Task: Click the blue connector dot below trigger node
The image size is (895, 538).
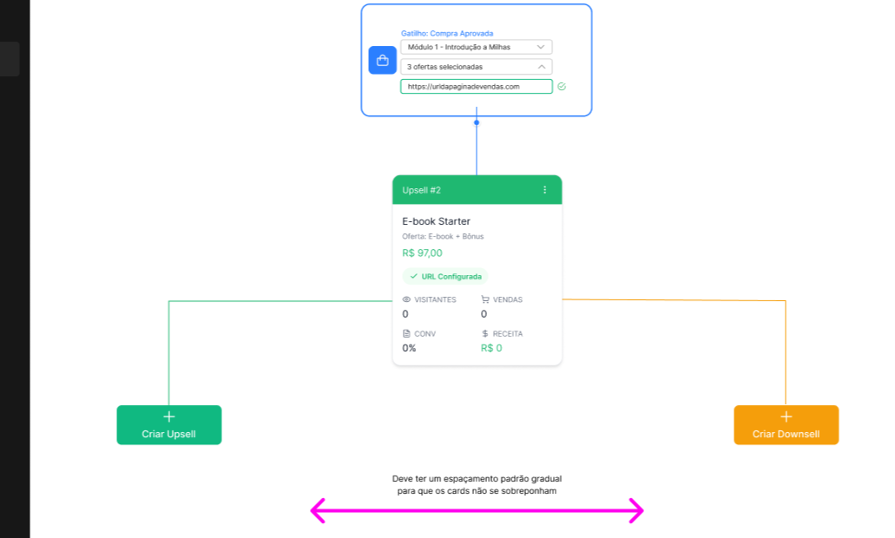Action: click(x=477, y=122)
